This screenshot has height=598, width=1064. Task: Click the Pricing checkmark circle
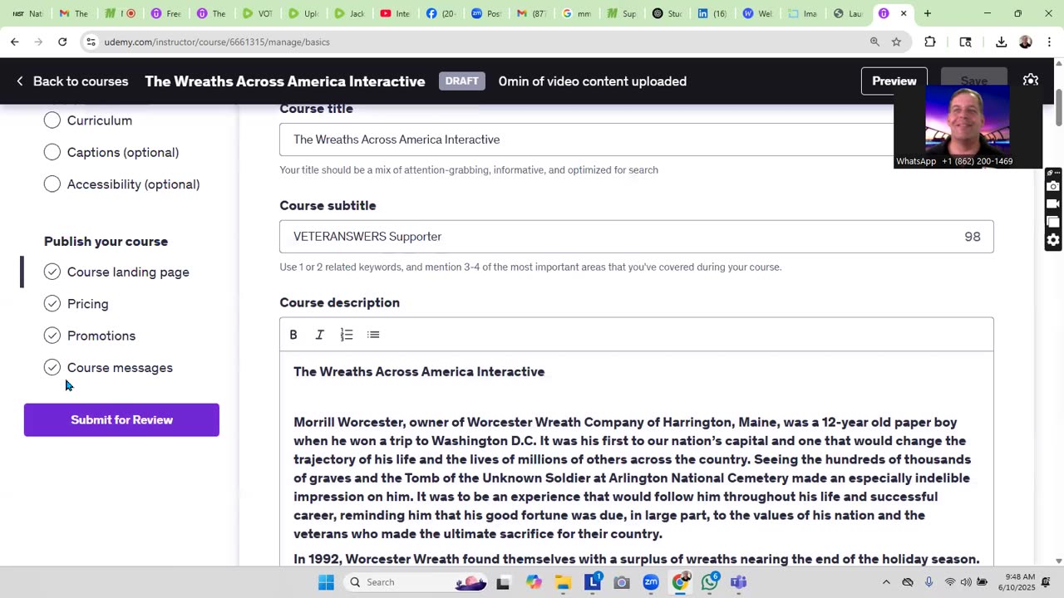pos(52,304)
